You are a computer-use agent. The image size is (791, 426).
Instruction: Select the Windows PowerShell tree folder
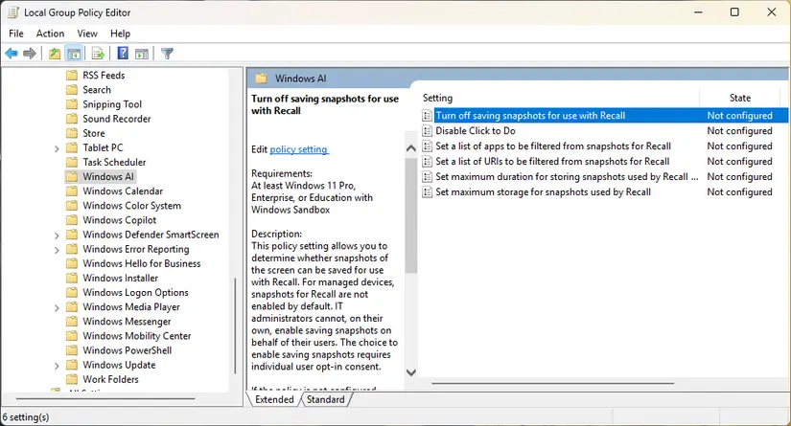(x=128, y=350)
